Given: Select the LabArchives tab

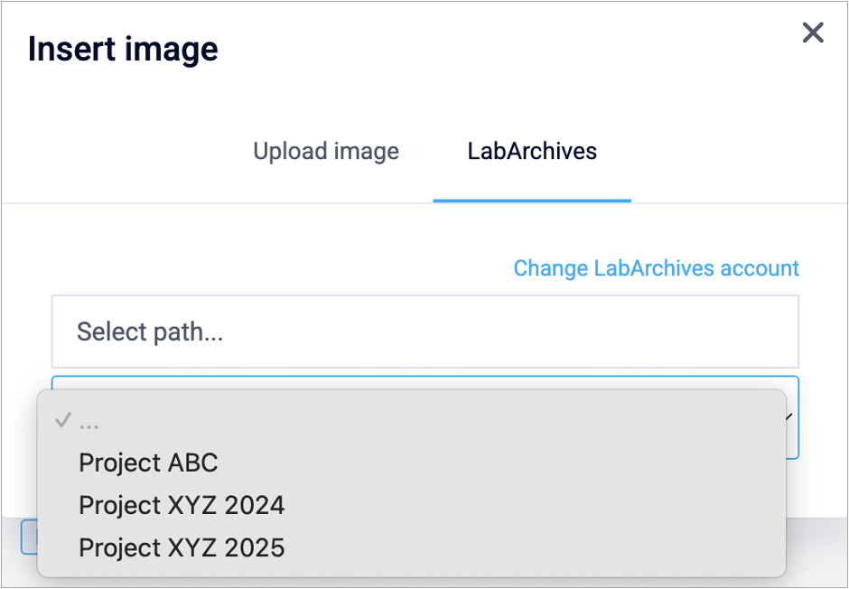Looking at the screenshot, I should tap(532, 151).
